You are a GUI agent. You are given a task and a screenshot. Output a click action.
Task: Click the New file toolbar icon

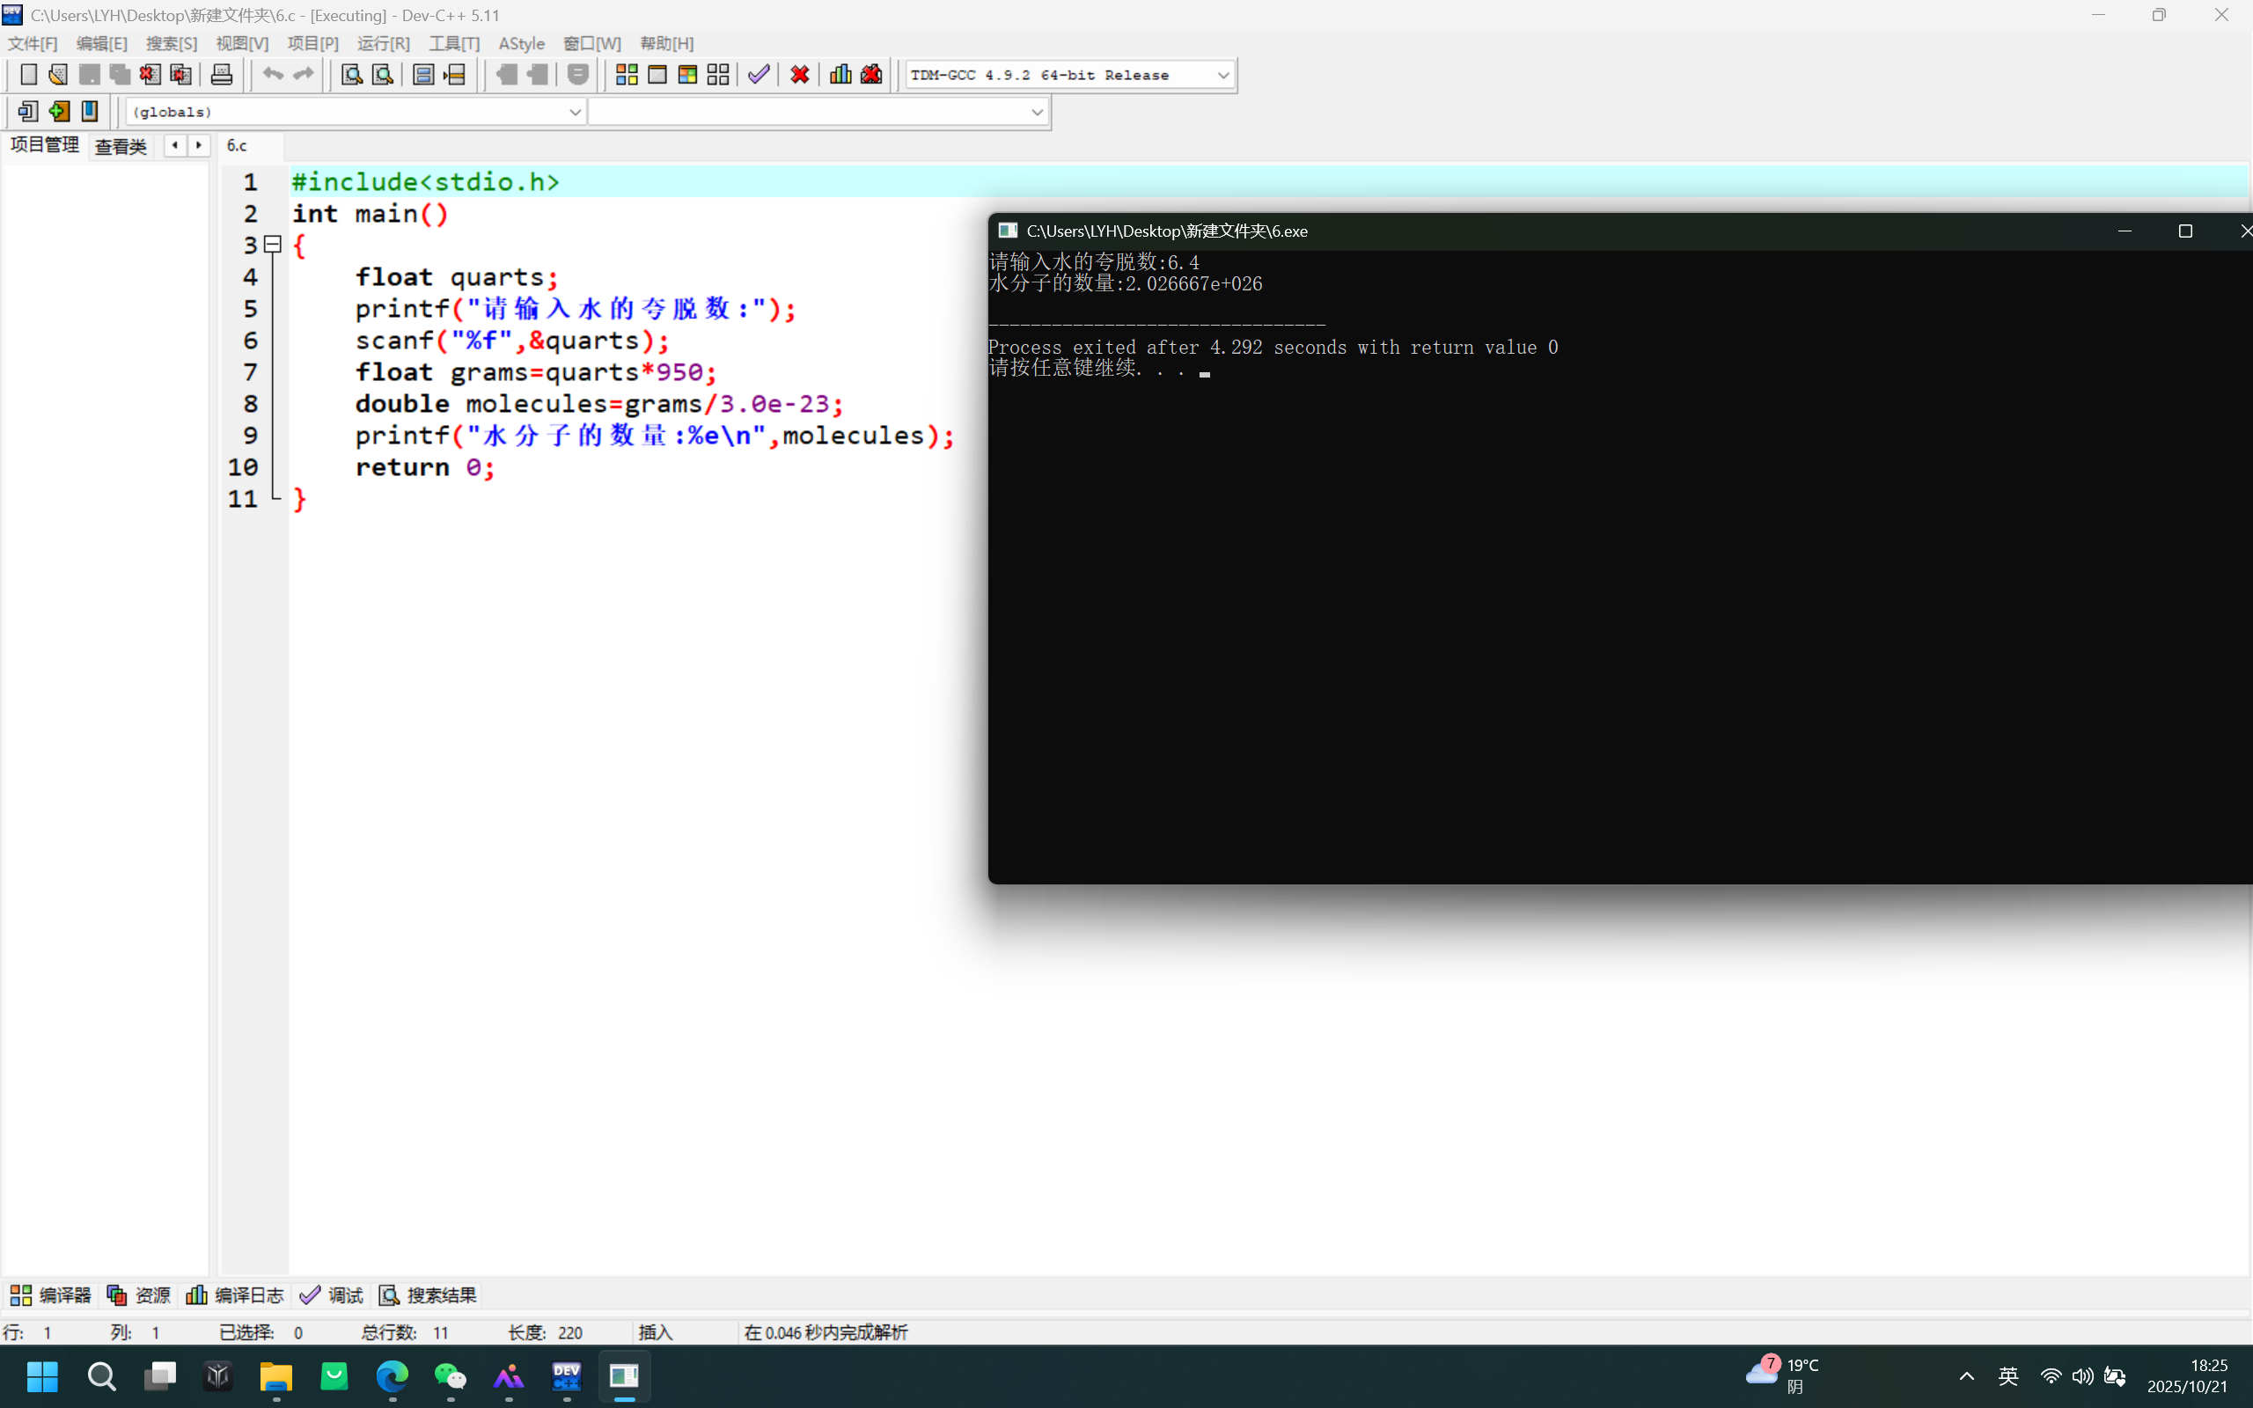coord(28,75)
